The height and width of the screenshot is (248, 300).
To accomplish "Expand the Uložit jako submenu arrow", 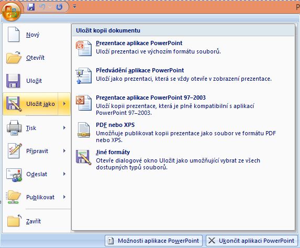I will (x=64, y=104).
